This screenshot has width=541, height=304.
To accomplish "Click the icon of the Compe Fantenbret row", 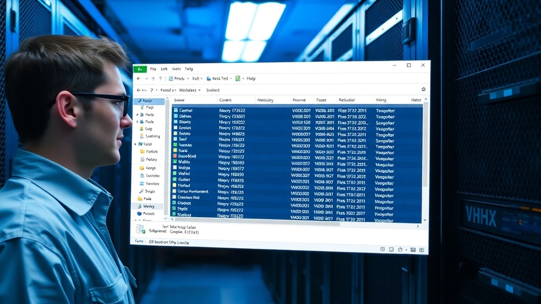I will pyautogui.click(x=174, y=191).
